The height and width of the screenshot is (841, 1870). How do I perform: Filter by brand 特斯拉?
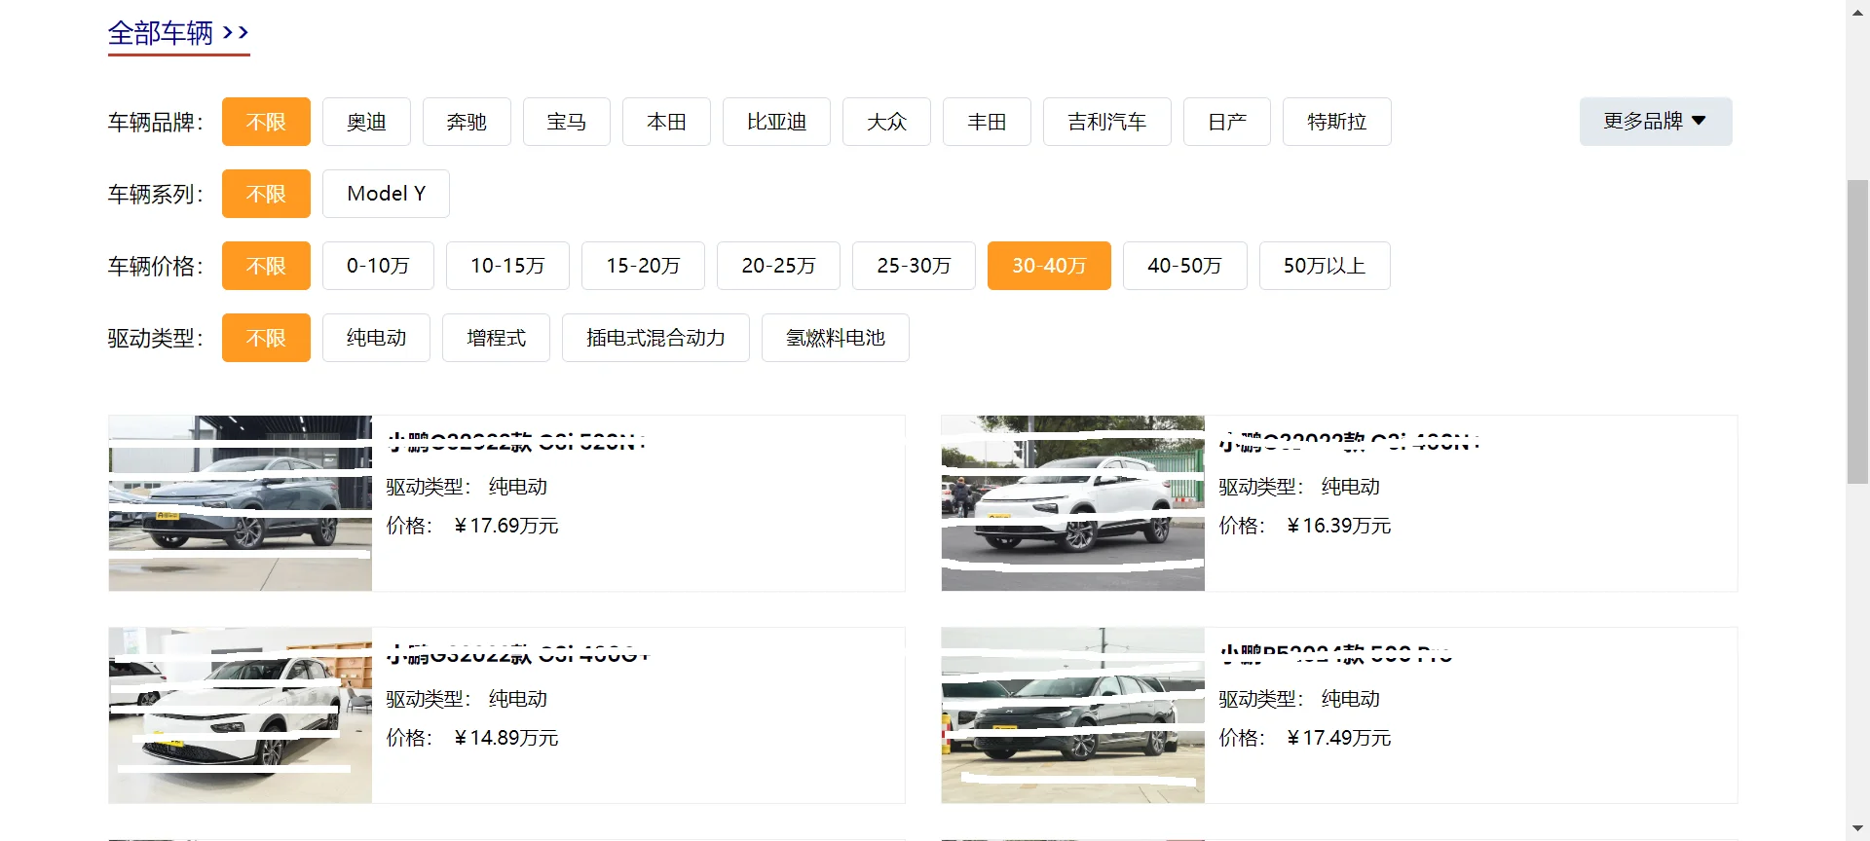pos(1337,122)
